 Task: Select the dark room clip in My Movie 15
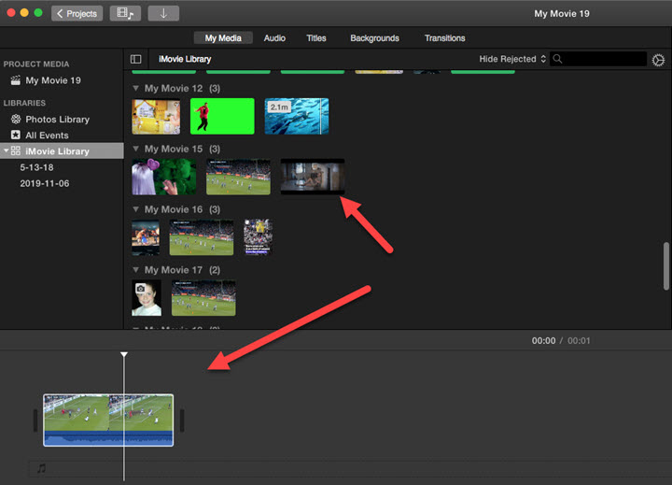point(313,177)
